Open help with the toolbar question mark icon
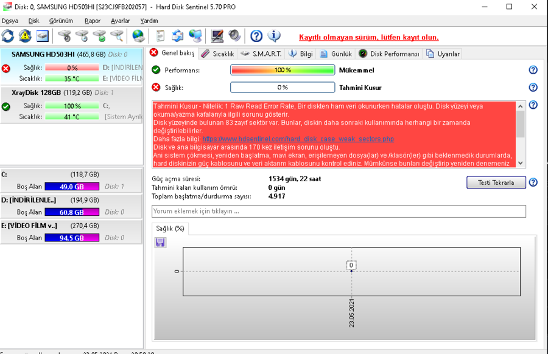This screenshot has height=354, width=548. point(256,36)
